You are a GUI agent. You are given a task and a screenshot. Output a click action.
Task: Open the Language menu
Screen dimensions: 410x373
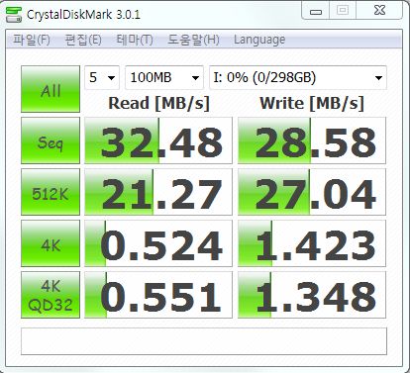(x=259, y=40)
